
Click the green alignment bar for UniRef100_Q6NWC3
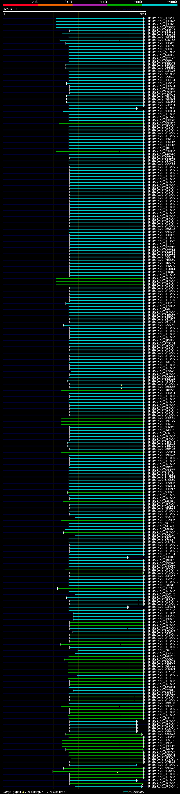click(102, 124)
